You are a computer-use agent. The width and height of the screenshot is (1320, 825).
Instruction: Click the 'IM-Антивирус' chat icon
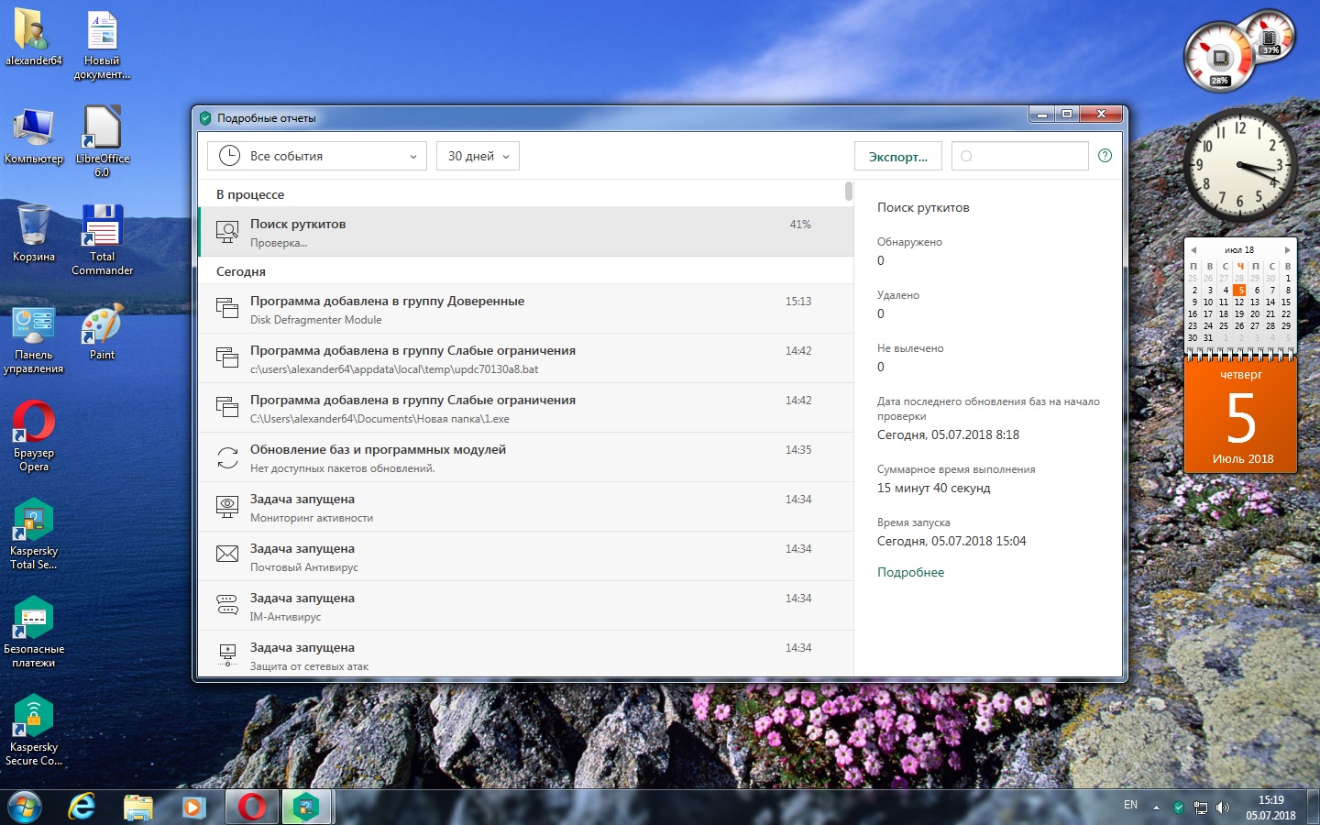227,604
